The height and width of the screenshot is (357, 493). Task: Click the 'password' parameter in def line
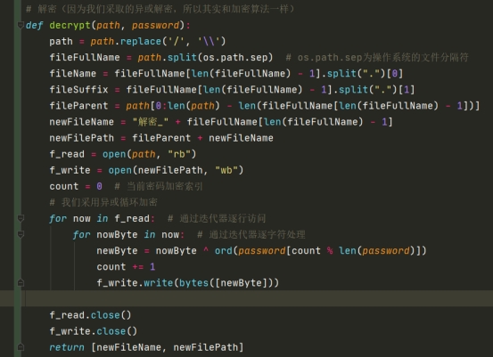155,25
